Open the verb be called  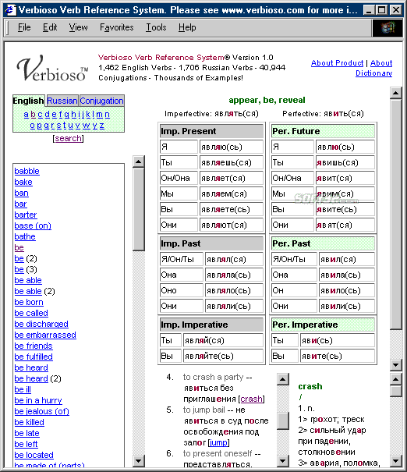coord(31,313)
